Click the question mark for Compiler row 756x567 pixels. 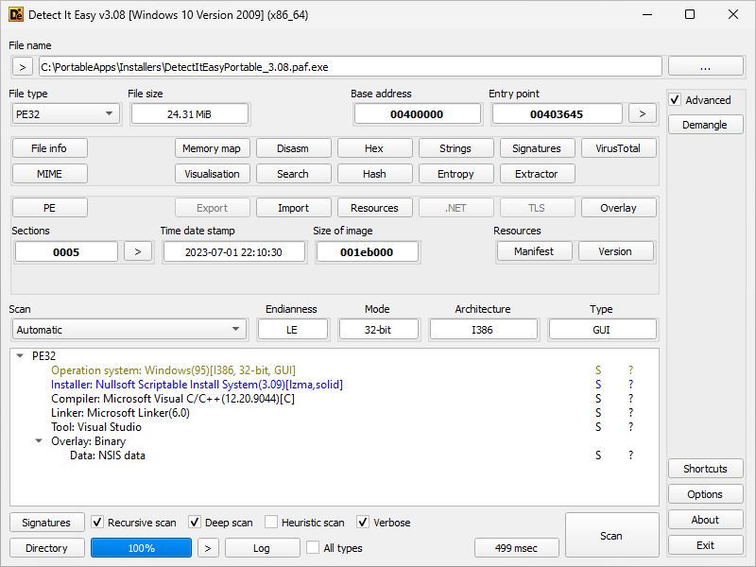point(630,399)
